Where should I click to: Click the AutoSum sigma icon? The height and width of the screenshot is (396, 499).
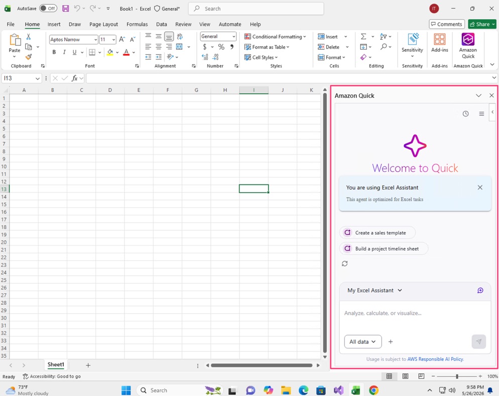(363, 37)
